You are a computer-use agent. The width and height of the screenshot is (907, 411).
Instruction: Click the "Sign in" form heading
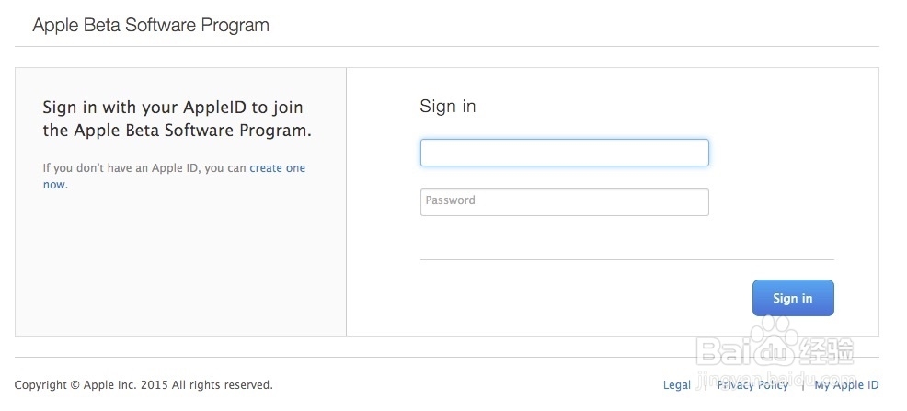(x=447, y=106)
